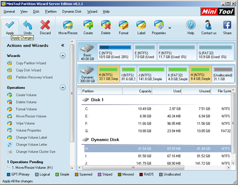Collapse the Actions and Wizards panel
The height and width of the screenshot is (185, 238).
click(63, 45)
